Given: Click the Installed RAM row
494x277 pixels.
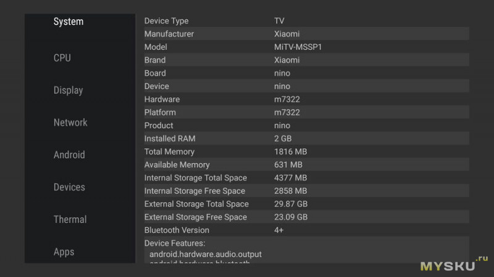Looking at the screenshot, I should pyautogui.click(x=305, y=138).
